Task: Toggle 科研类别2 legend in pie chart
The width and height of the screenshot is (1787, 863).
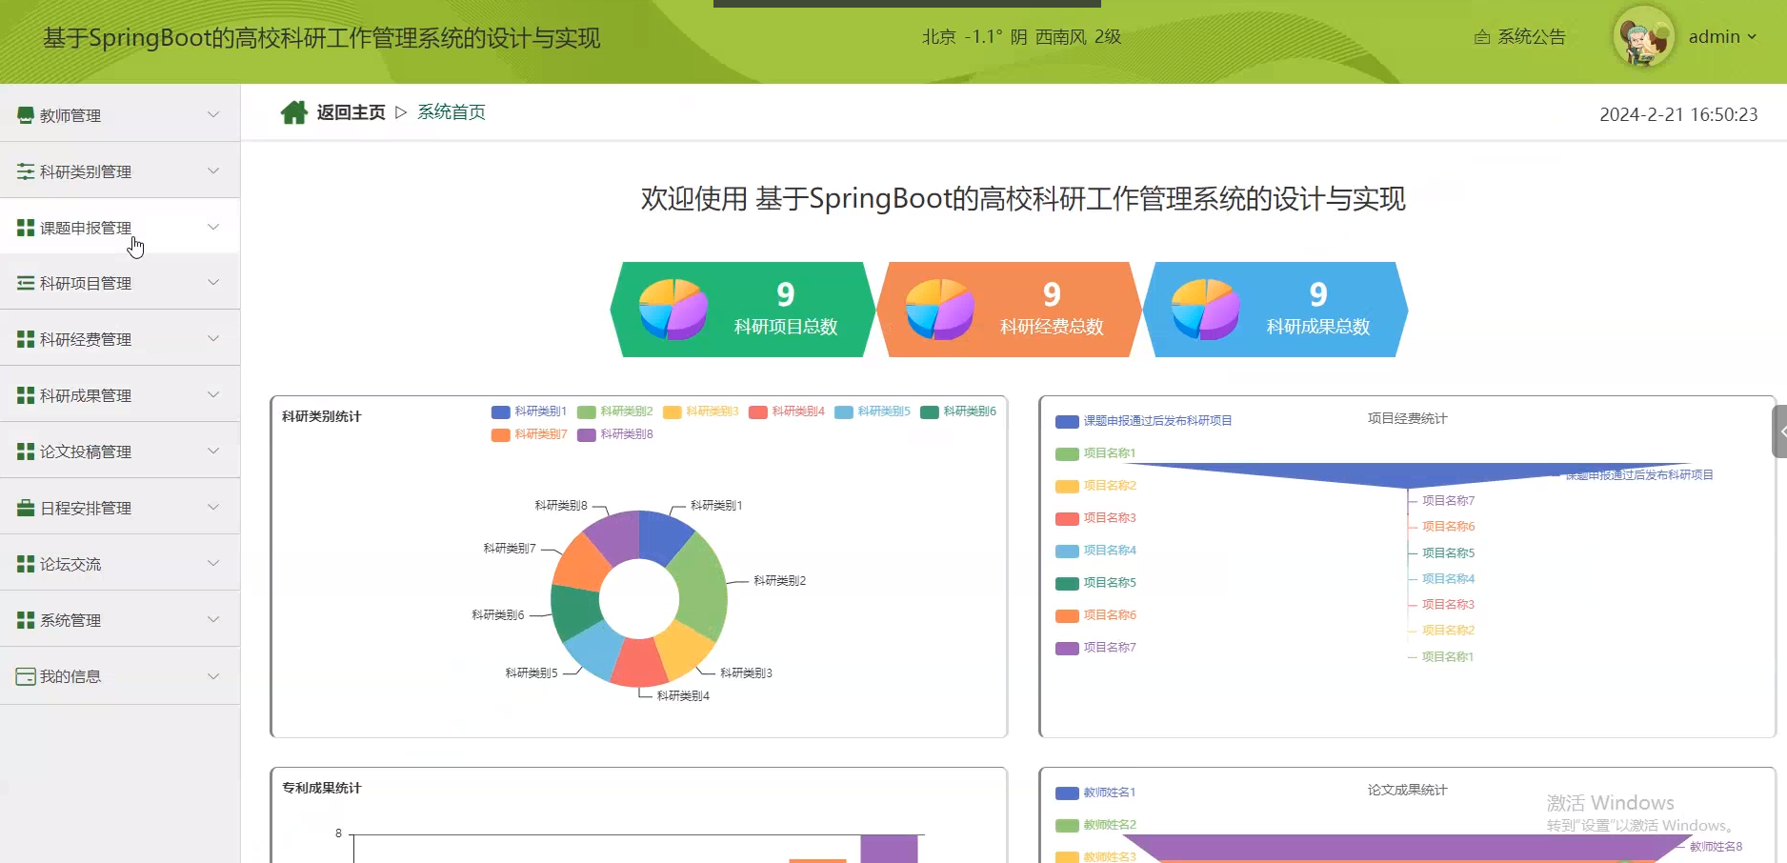Action: (614, 411)
